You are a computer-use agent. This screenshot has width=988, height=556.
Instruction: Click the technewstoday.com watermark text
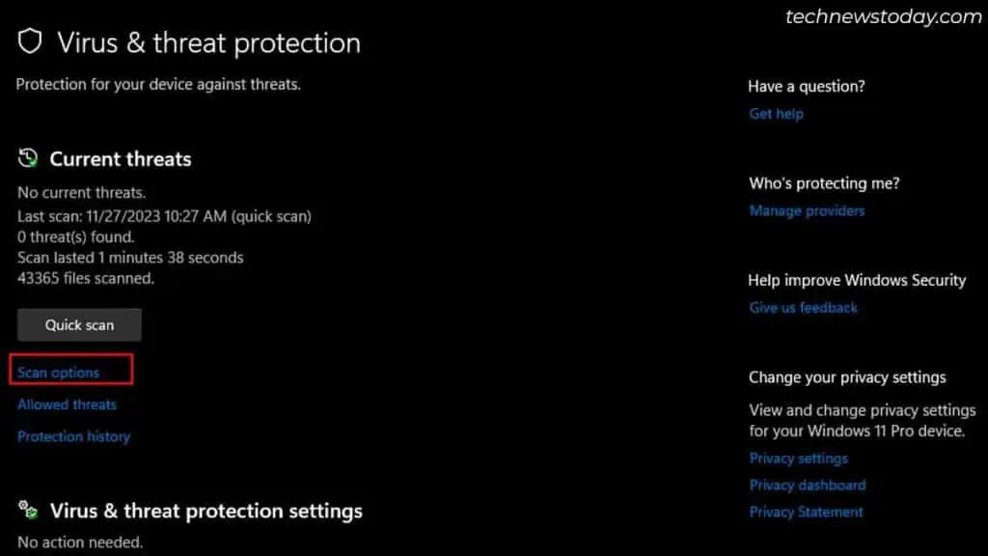pyautogui.click(x=881, y=16)
